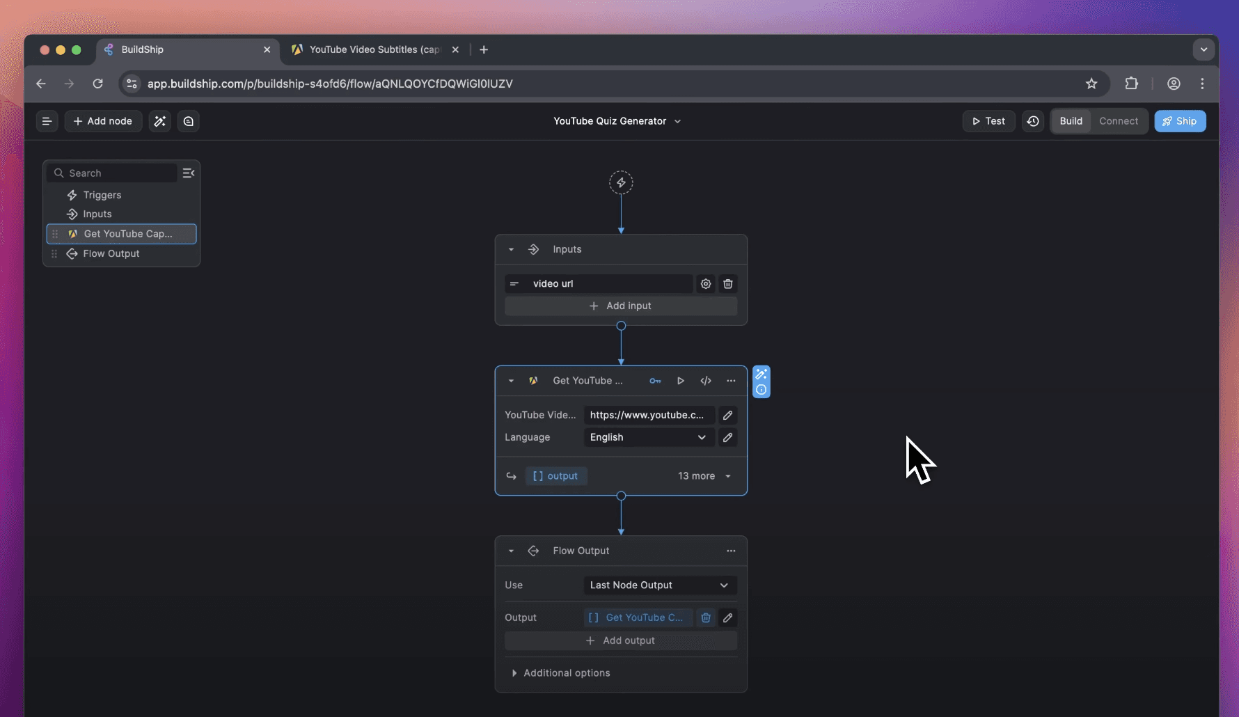Image resolution: width=1239 pixels, height=717 pixels.
Task: Open the browser profile icon
Action: 1174,84
